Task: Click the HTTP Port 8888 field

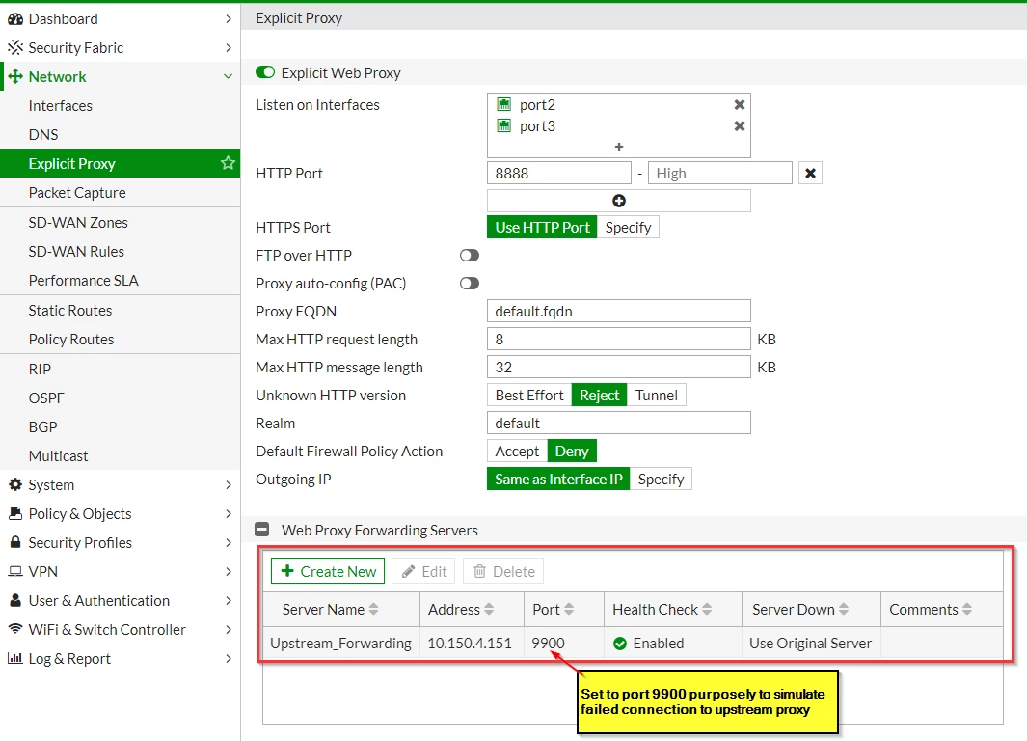Action: pyautogui.click(x=559, y=173)
